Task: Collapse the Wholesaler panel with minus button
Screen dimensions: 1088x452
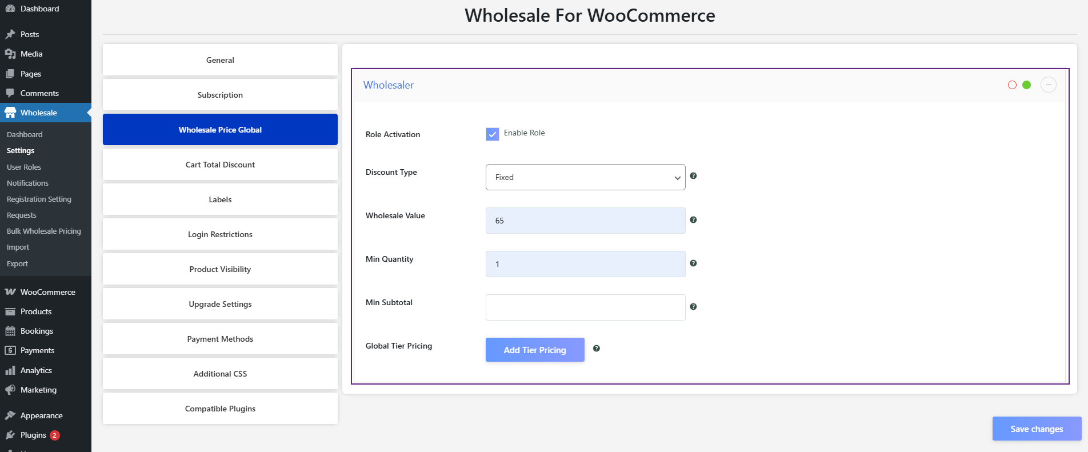Action: [1049, 85]
